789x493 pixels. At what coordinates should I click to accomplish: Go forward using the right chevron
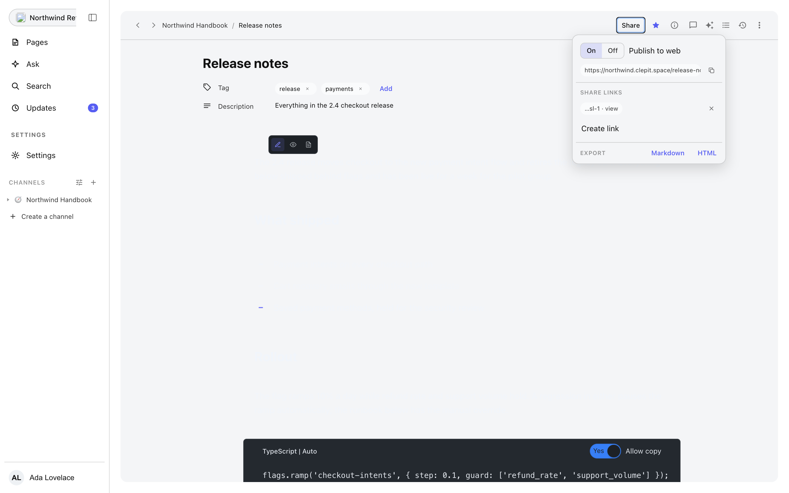pos(153,25)
